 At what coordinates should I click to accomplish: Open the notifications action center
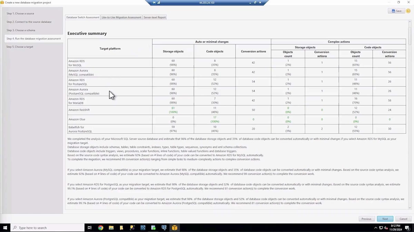click(408, 228)
